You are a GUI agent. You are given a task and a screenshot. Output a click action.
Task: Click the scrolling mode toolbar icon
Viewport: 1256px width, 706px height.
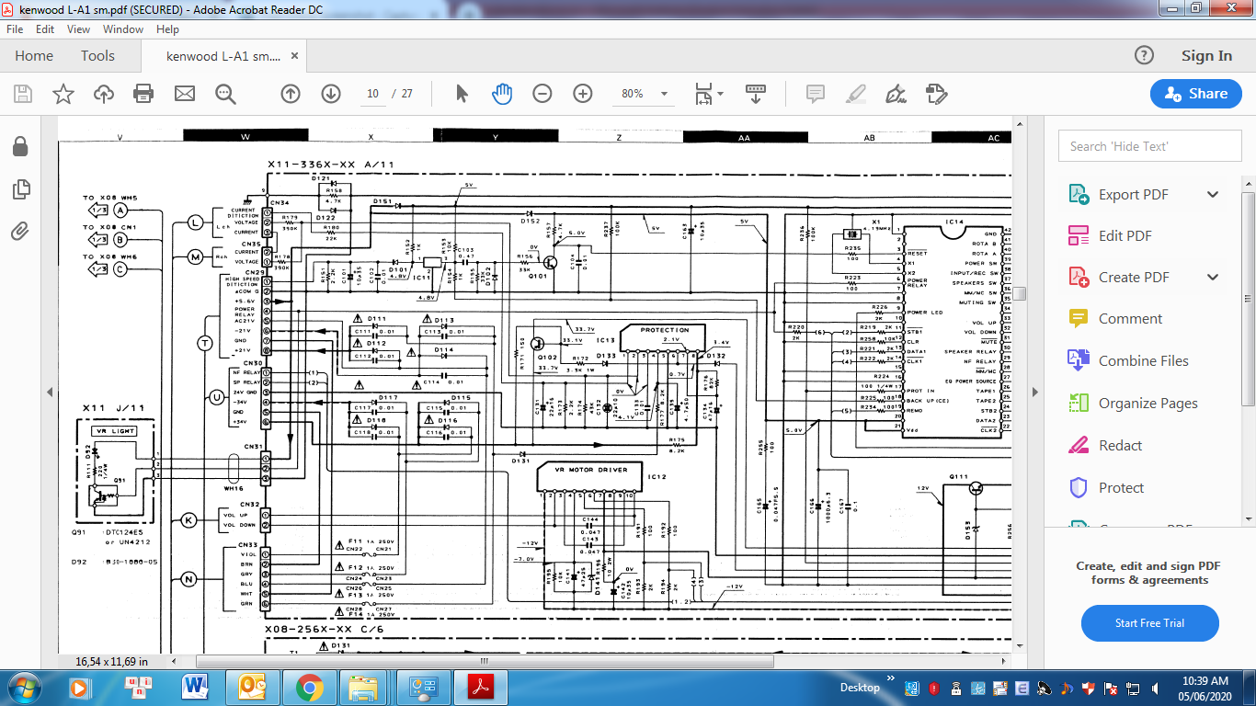[x=756, y=94]
